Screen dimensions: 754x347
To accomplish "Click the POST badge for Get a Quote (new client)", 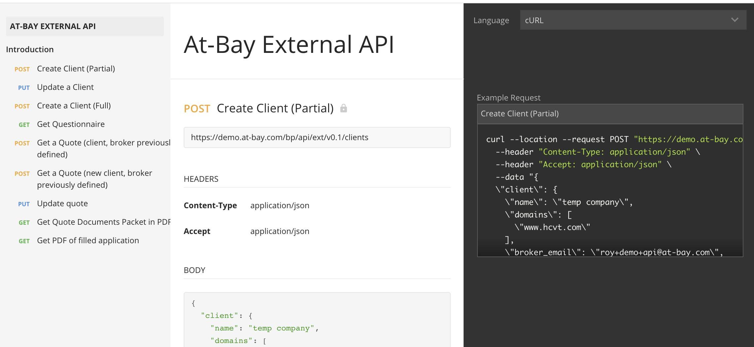I will [22, 173].
